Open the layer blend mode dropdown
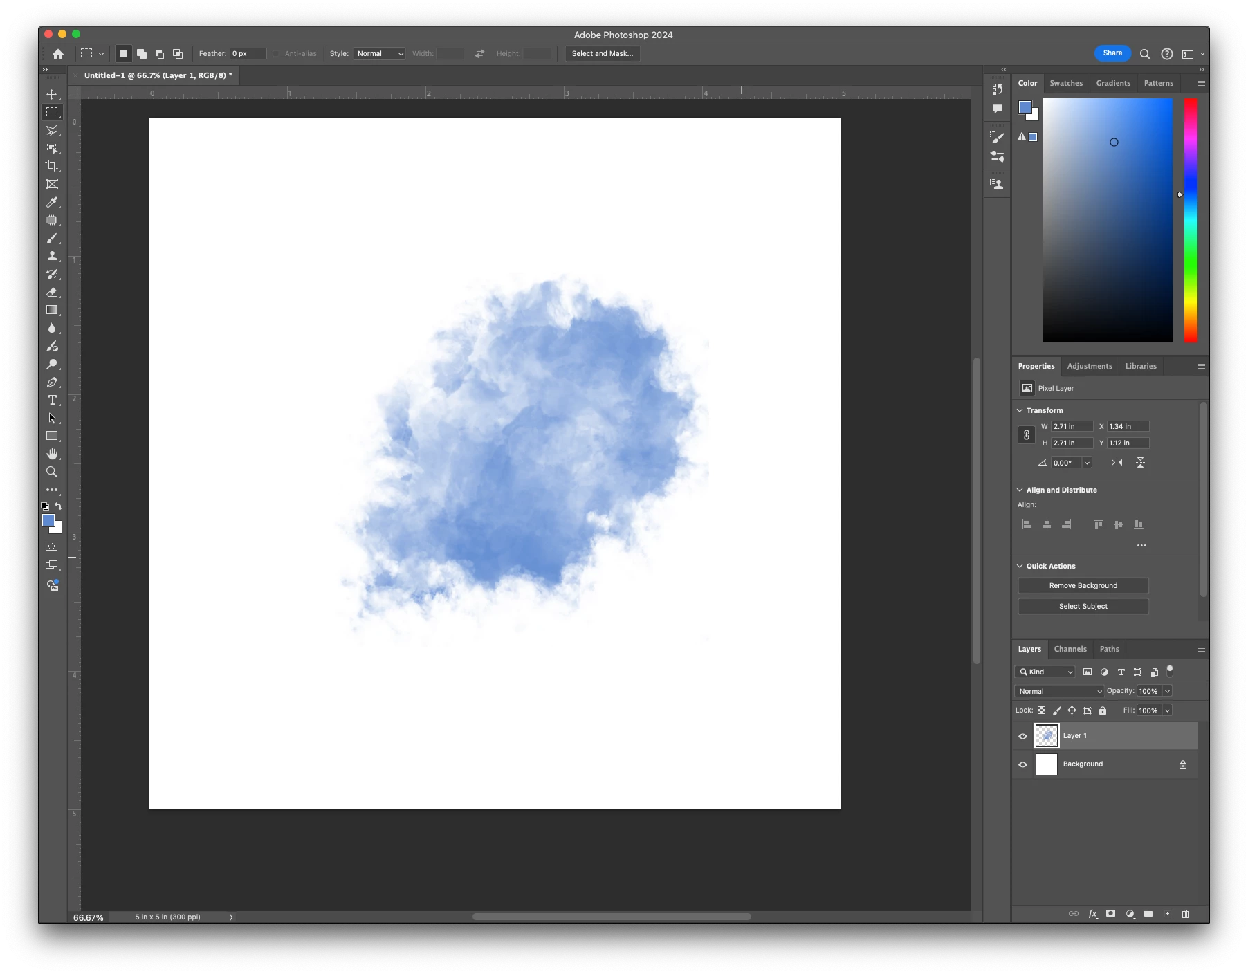 point(1059,691)
